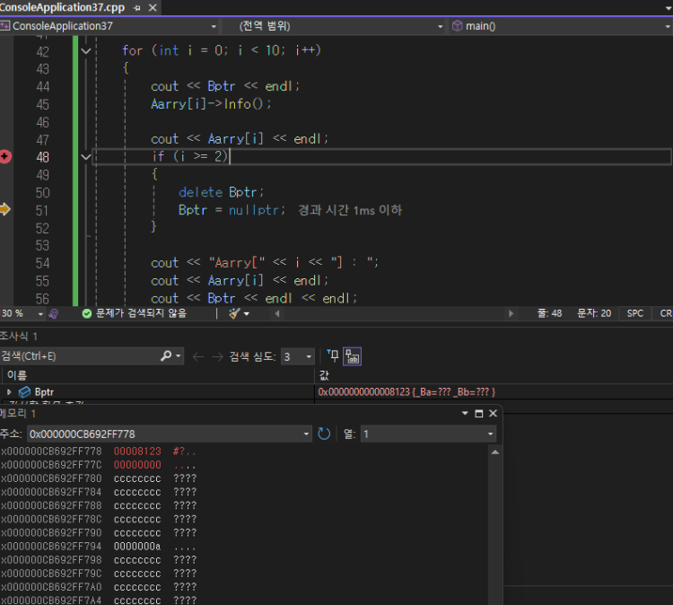The width and height of the screenshot is (673, 605).
Task: Click memory row address 0x000000CB692FF77C
Action: pos(51,465)
